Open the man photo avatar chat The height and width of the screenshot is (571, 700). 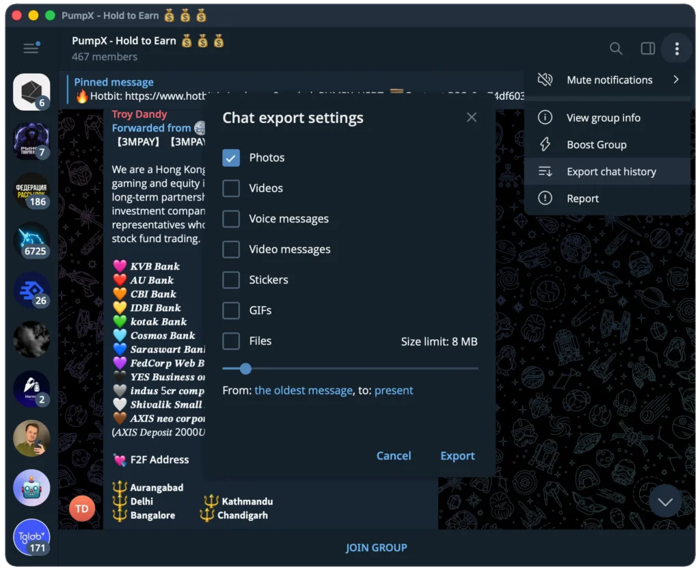(x=31, y=438)
